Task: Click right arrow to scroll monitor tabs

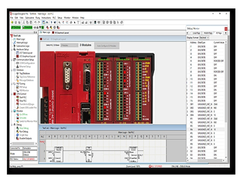Action: click(226, 33)
